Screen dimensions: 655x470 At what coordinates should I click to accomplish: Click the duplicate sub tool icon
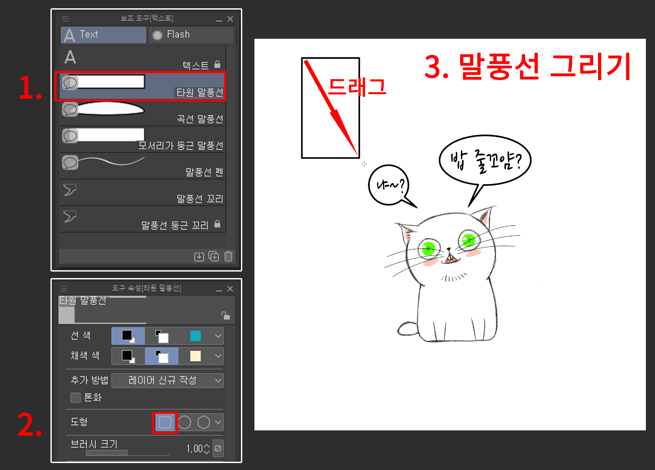click(214, 256)
